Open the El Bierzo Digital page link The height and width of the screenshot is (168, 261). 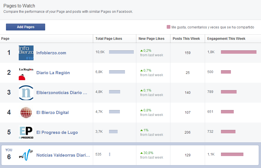pyautogui.click(x=52, y=113)
